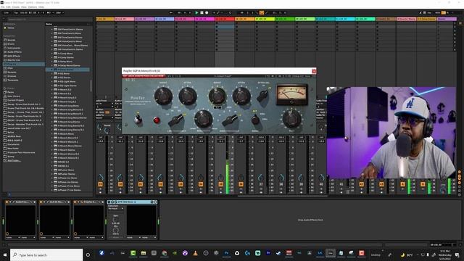Open the Help menu
The image size is (464, 261).
pos(41,7)
